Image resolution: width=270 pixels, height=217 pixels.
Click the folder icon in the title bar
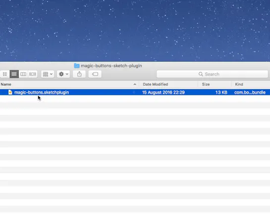coord(77,66)
